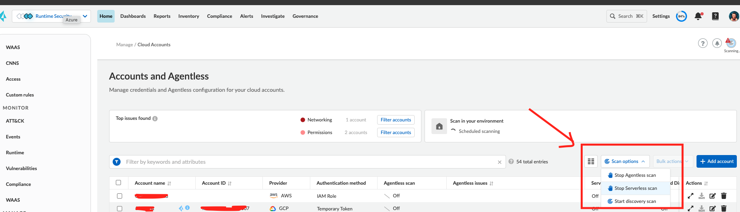The width and height of the screenshot is (740, 212).
Task: Edit the AWS account row
Action: 712,196
